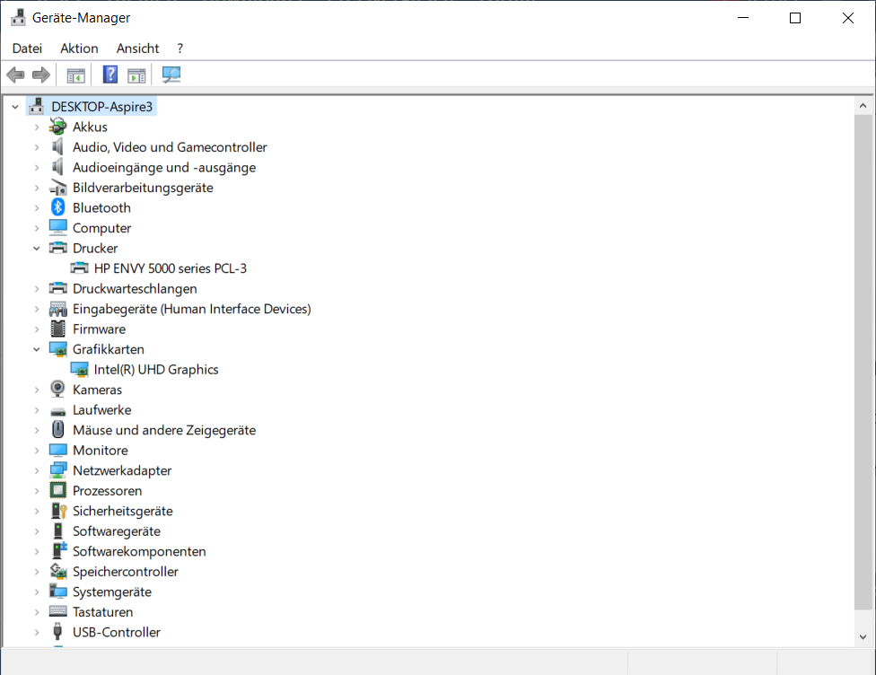Click the scroll down arrow of the device list
Image resolution: width=876 pixels, height=675 pixels.
click(x=863, y=636)
